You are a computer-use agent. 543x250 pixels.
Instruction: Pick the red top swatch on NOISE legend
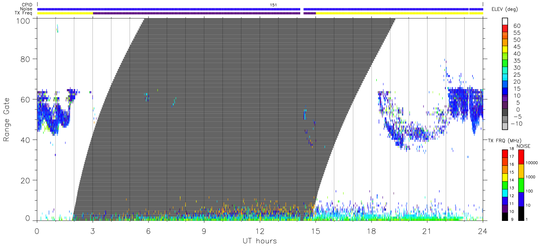click(x=521, y=157)
